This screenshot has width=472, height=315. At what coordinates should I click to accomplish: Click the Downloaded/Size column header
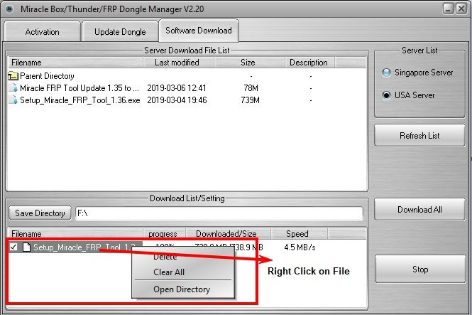coord(228,234)
